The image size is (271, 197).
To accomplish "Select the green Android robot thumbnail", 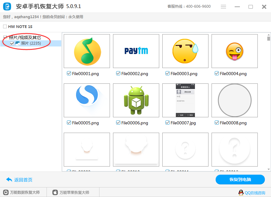I will (x=136, y=100).
